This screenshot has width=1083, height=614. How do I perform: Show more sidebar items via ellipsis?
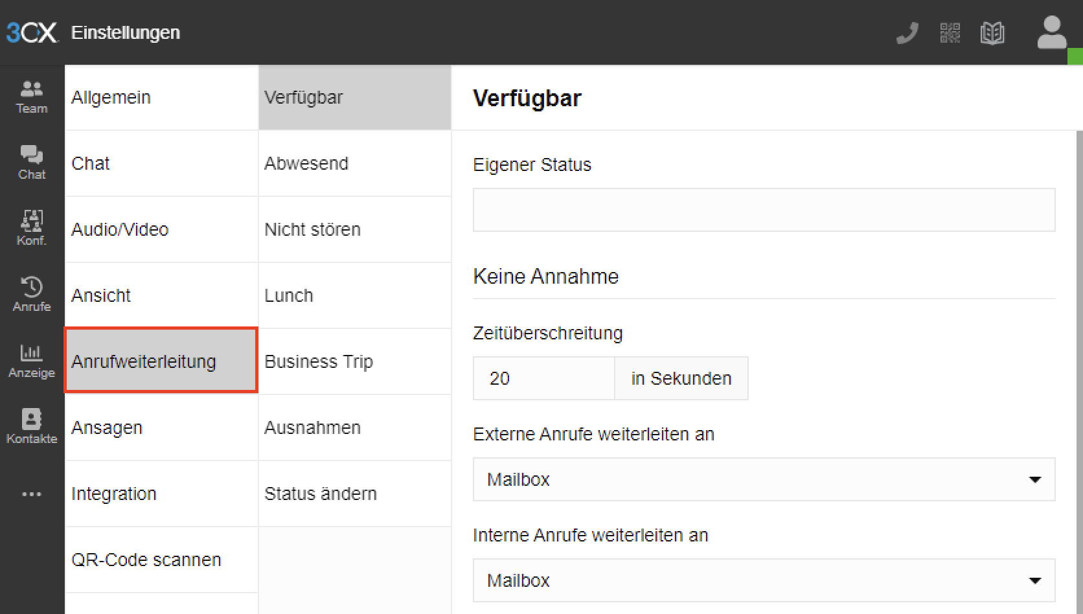(x=32, y=494)
